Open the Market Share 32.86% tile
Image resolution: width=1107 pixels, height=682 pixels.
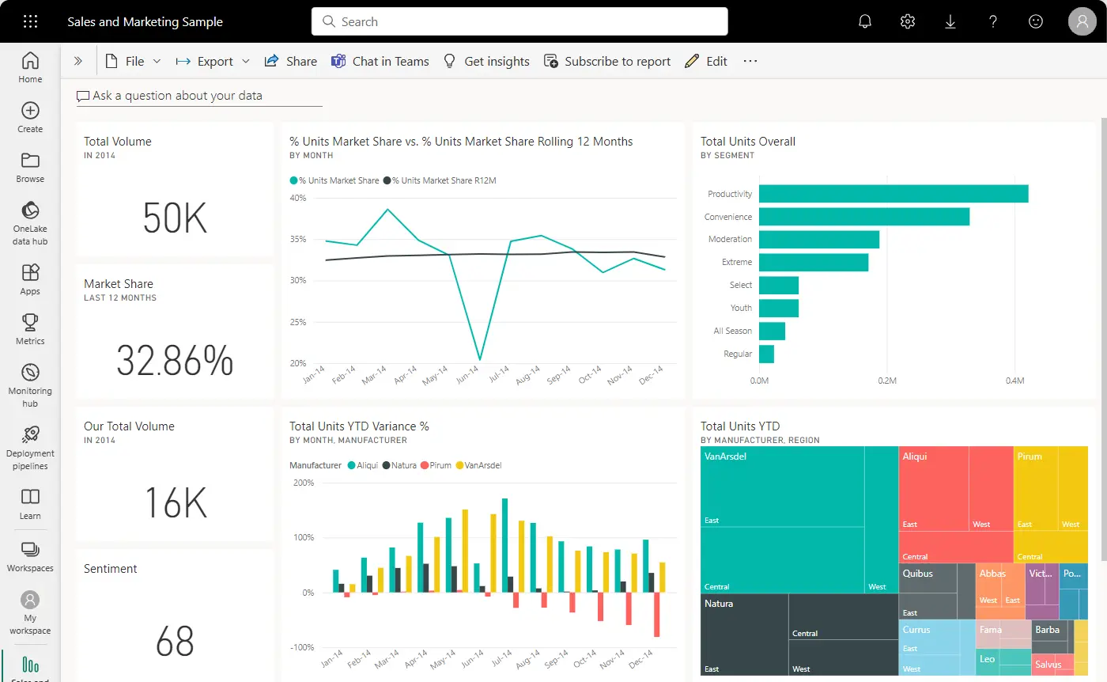pyautogui.click(x=175, y=332)
